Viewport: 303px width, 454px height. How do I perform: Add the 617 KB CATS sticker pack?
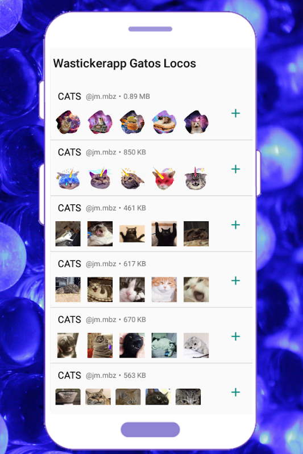(x=235, y=280)
